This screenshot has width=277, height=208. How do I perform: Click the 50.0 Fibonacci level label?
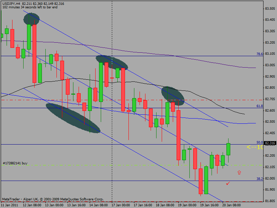(259, 142)
